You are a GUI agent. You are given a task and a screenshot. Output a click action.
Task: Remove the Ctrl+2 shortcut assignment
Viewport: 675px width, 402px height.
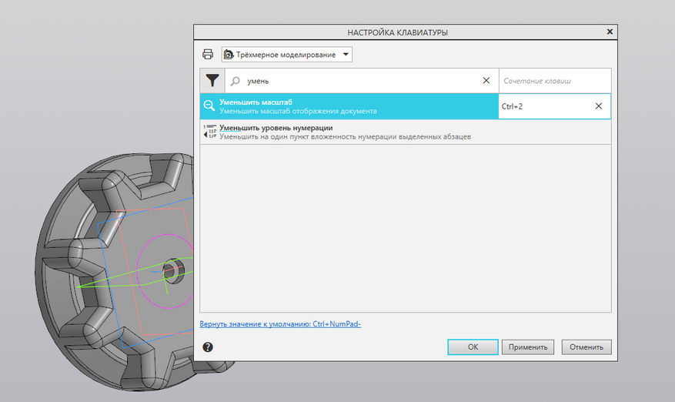point(598,106)
